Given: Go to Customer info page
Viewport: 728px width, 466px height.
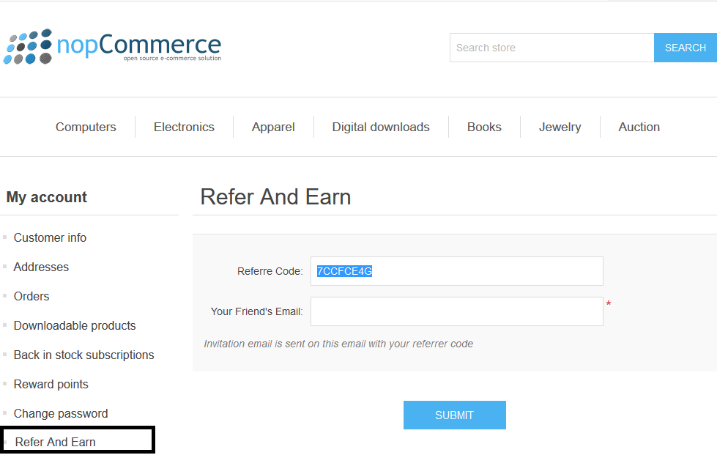Looking at the screenshot, I should [50, 238].
